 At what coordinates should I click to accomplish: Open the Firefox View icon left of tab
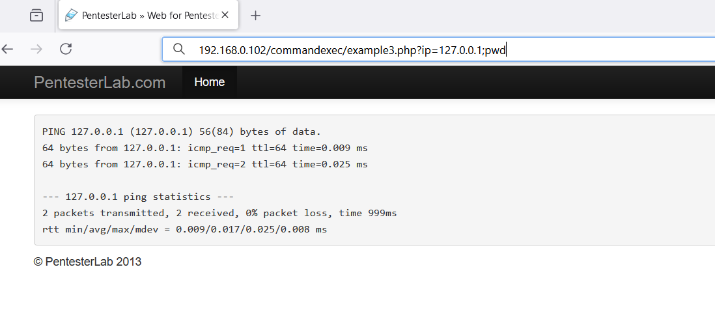click(36, 16)
